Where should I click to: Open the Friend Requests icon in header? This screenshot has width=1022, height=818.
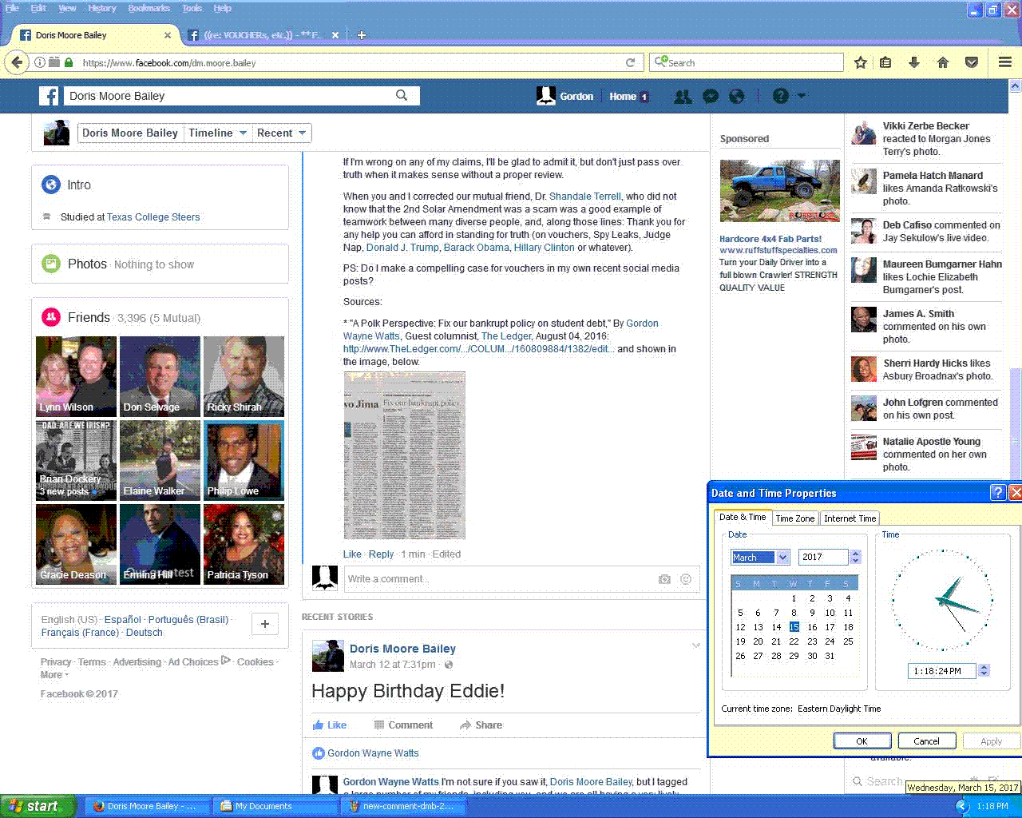(x=683, y=96)
